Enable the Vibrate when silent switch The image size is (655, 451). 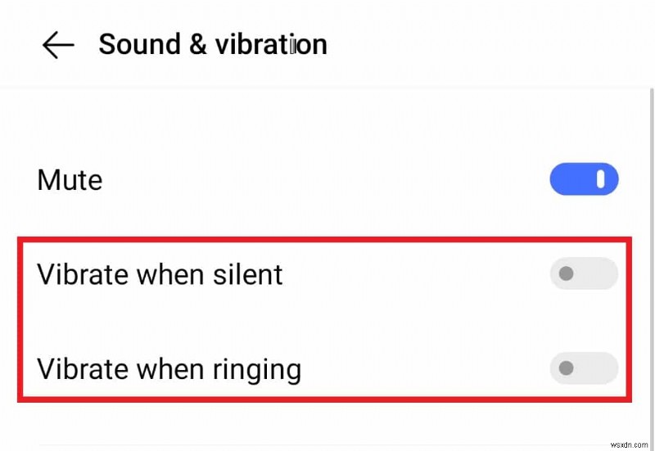[x=584, y=273]
